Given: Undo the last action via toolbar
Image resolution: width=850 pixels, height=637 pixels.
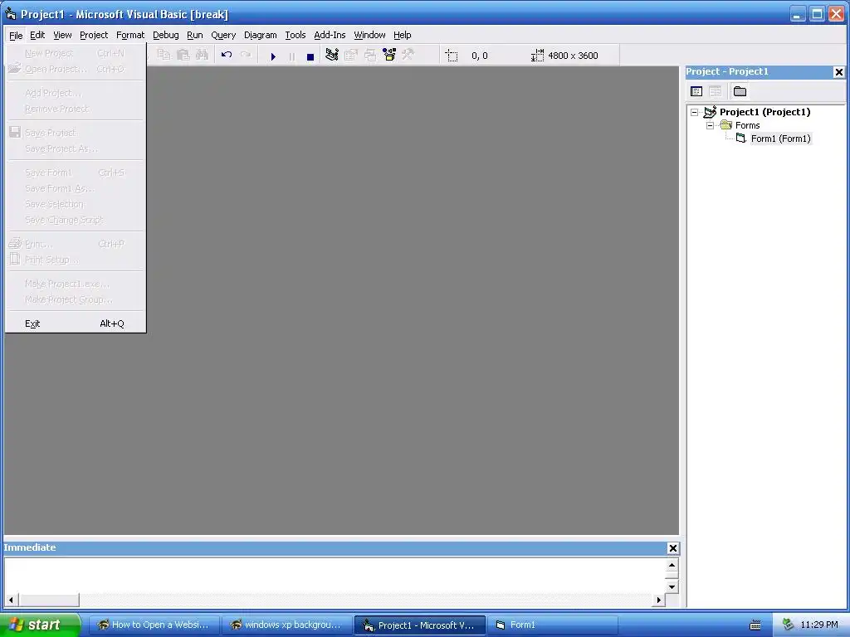Looking at the screenshot, I should coord(227,55).
